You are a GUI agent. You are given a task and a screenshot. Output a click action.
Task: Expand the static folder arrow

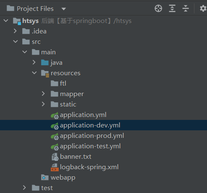[x=43, y=104]
